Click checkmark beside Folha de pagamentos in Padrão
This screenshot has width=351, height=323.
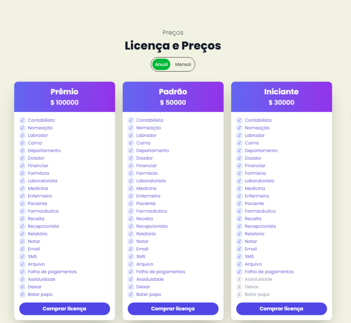[x=131, y=272]
